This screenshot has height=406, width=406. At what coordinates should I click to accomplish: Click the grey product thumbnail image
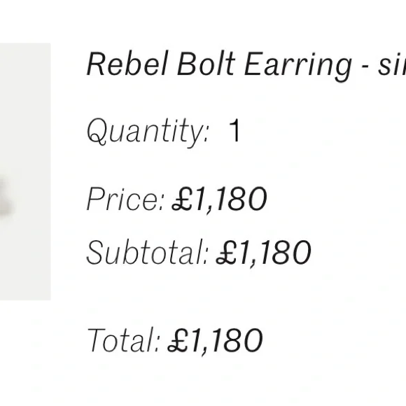coord(25,171)
